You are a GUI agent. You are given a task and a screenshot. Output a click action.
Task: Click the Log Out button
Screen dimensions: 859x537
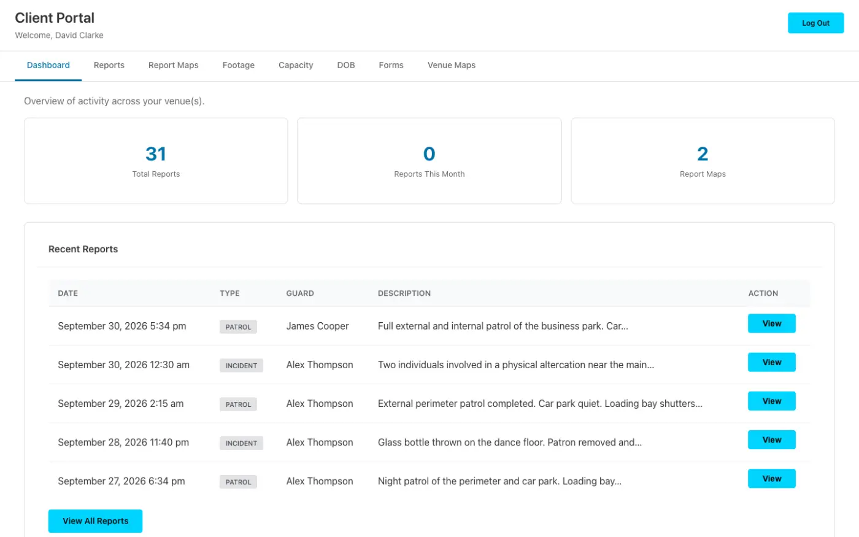click(x=815, y=23)
